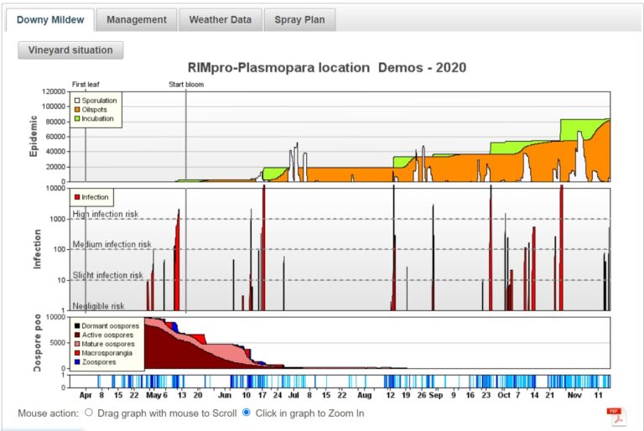Viewport: 644px width, 431px height.
Task: Click the 'Start bloom' marker label
Action: click(186, 84)
